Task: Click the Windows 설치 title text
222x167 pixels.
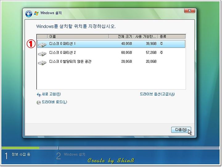Action: [x=51, y=13]
